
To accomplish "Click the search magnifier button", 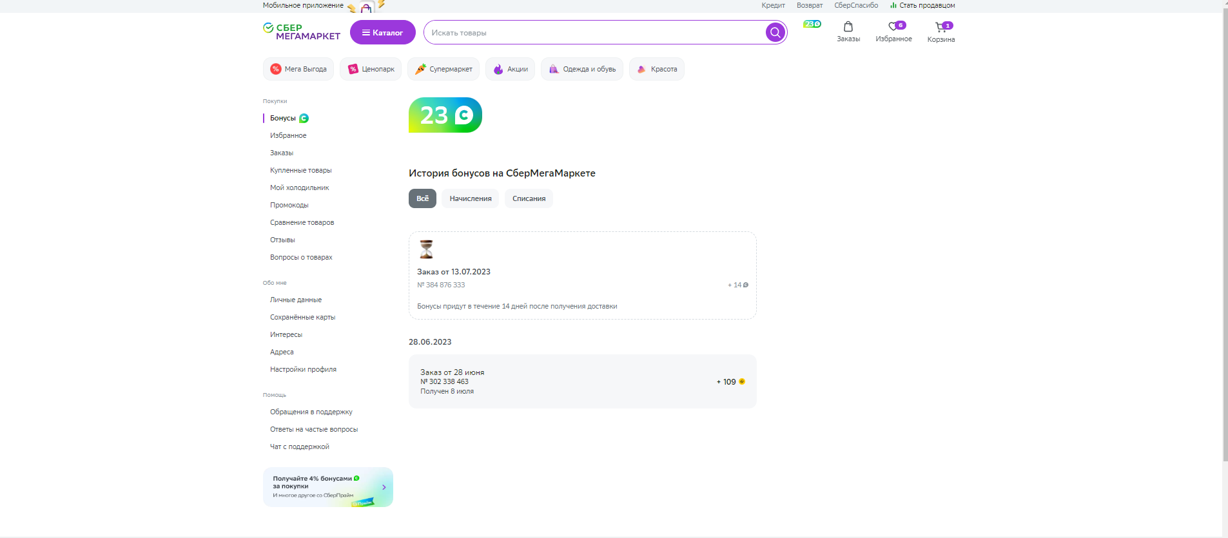I will pyautogui.click(x=775, y=32).
